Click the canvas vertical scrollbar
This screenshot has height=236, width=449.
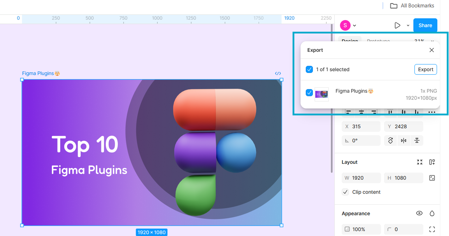coord(332,99)
